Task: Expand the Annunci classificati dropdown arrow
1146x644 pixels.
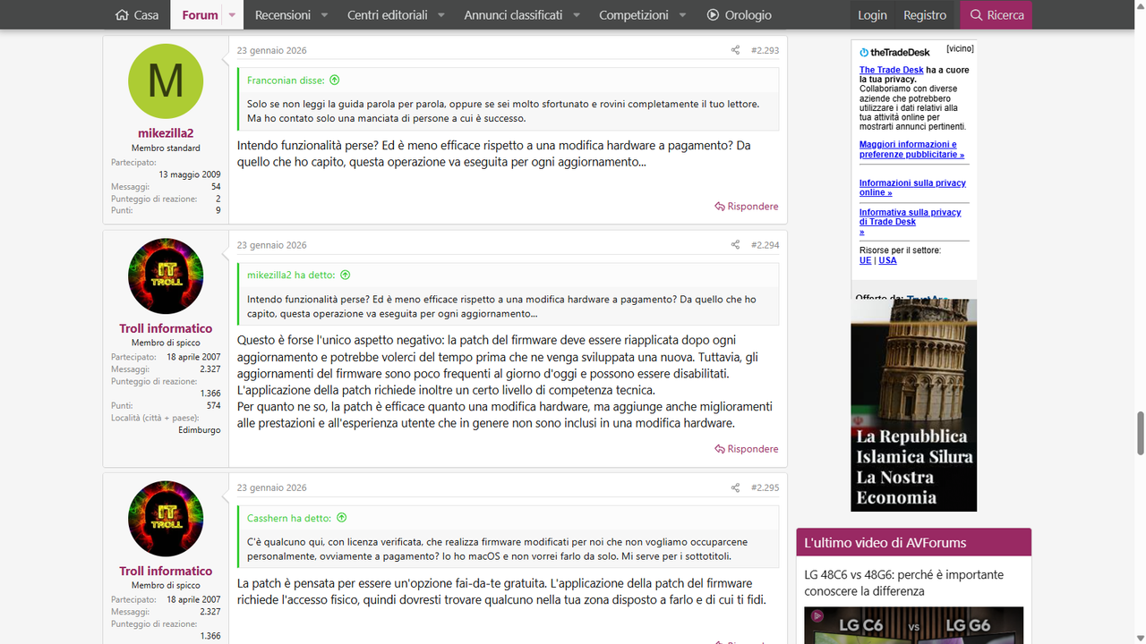Action: coord(577,15)
